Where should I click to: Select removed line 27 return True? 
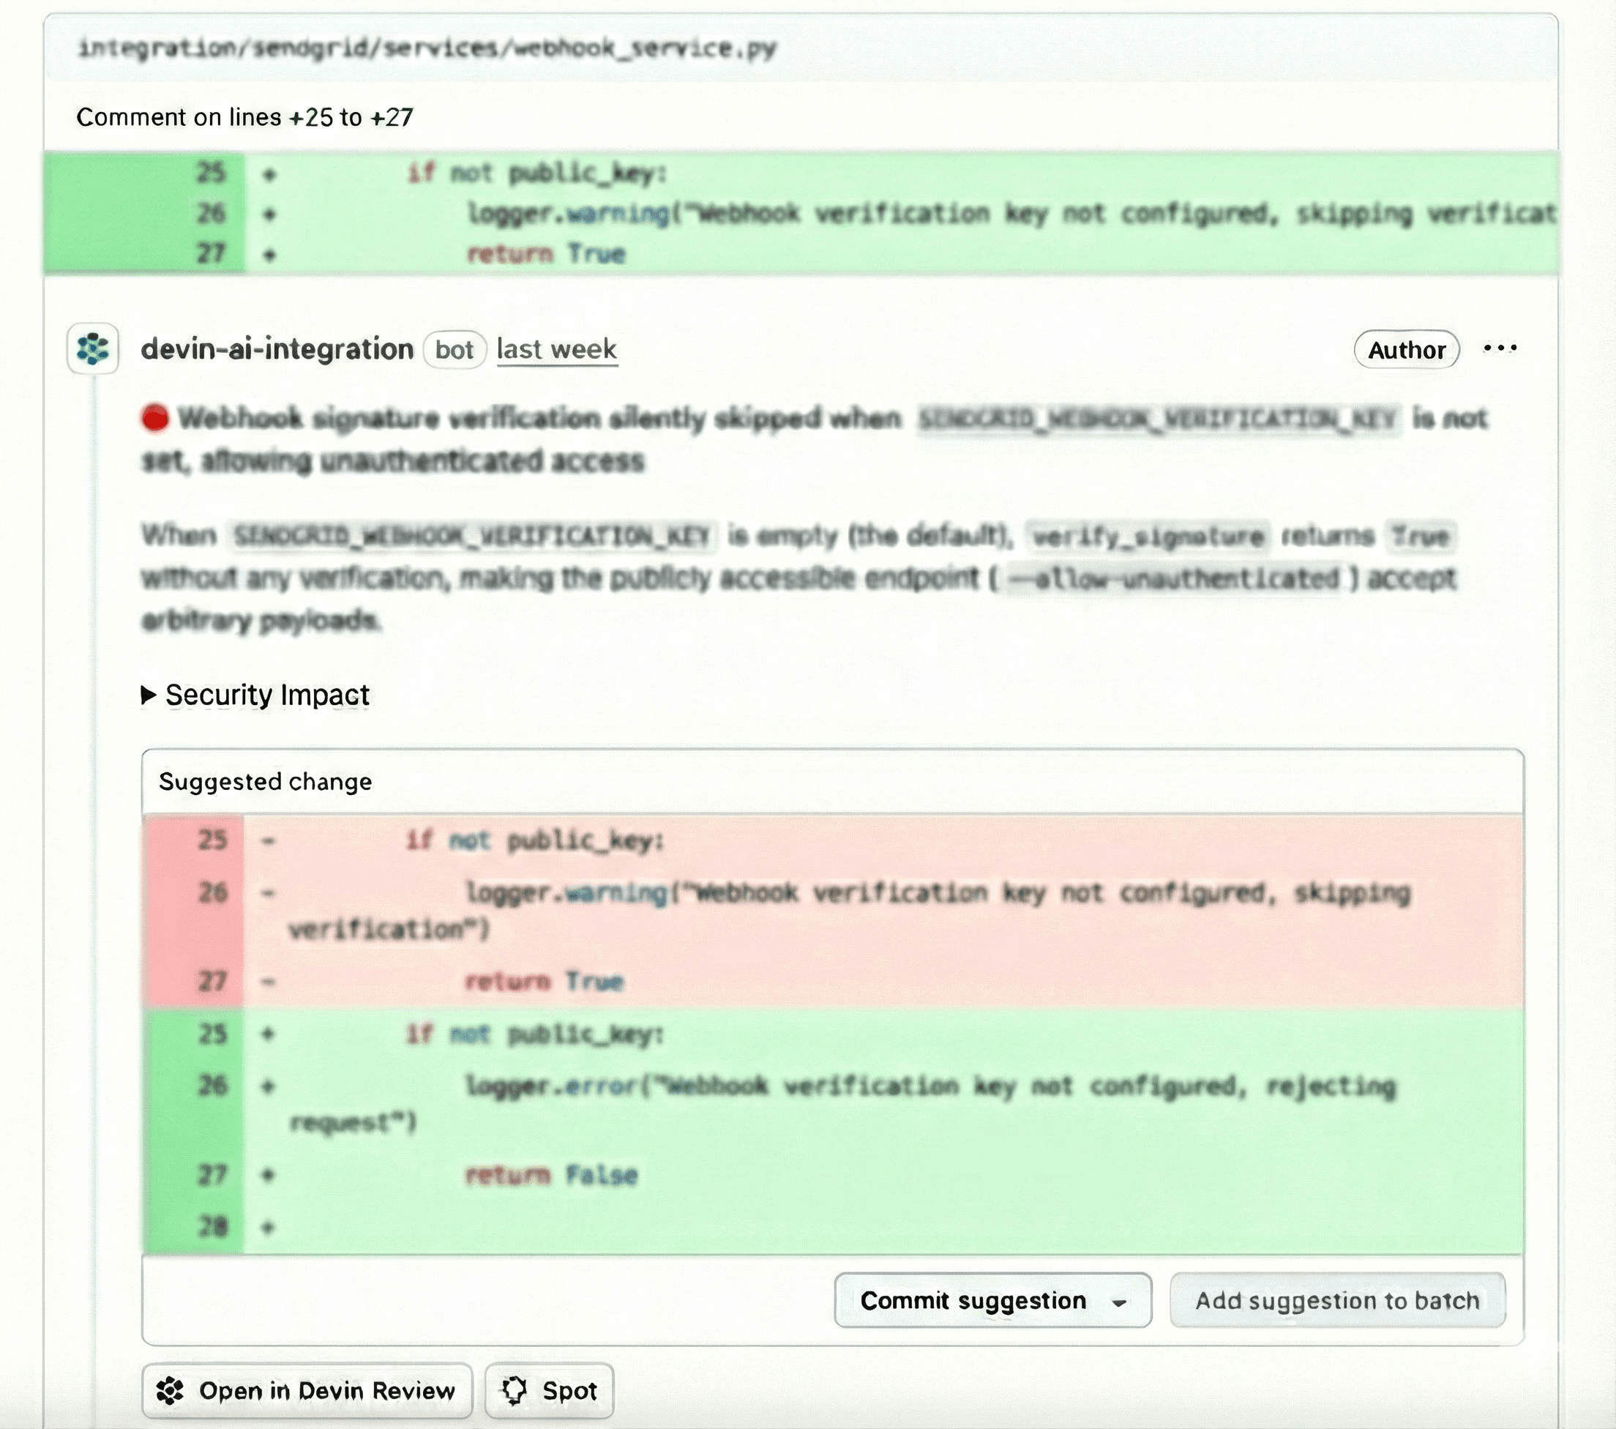pyautogui.click(x=544, y=982)
